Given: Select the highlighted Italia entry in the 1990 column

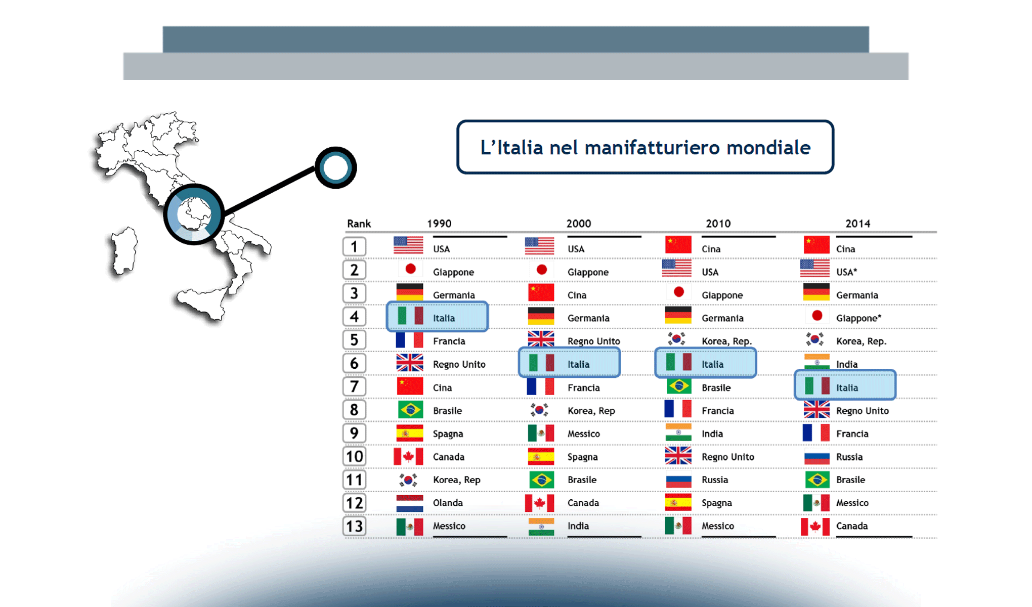Looking at the screenshot, I should [437, 317].
